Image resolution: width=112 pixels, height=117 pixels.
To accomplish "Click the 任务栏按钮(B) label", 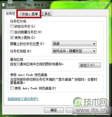I will pos(21,51).
